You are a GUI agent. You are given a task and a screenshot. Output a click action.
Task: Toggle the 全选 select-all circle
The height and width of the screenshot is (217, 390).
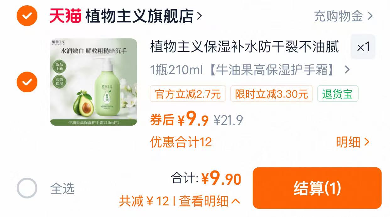tap(27, 188)
